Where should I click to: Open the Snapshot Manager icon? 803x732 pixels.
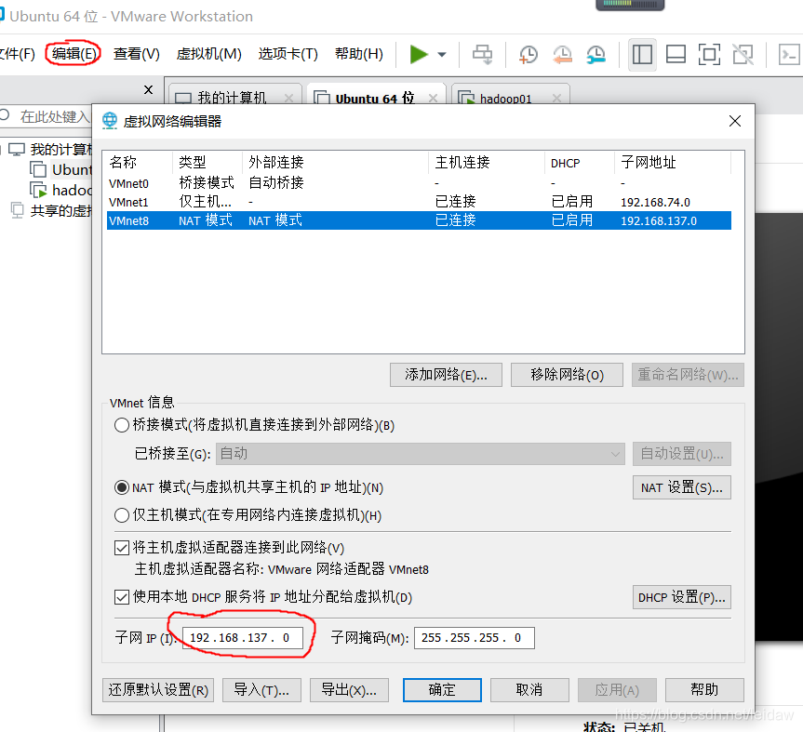click(596, 54)
